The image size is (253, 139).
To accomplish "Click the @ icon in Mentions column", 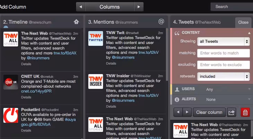I will pos(161,21).
